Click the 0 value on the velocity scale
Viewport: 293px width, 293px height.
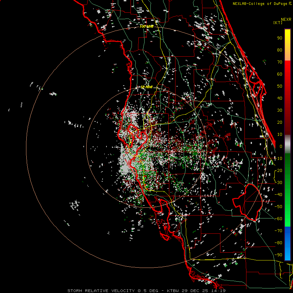[281, 146]
